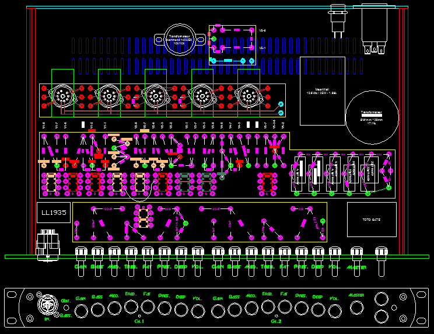Select the MeanWell power supply rectangle
Image resolution: width=434 pixels, height=334 pixels.
coord(323,91)
